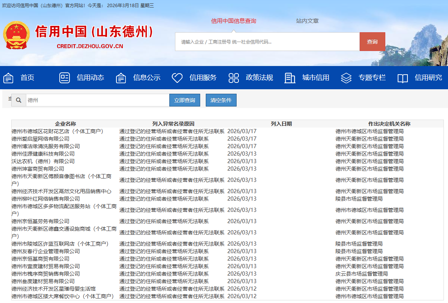Click the 首页 home icon

pos(8,78)
